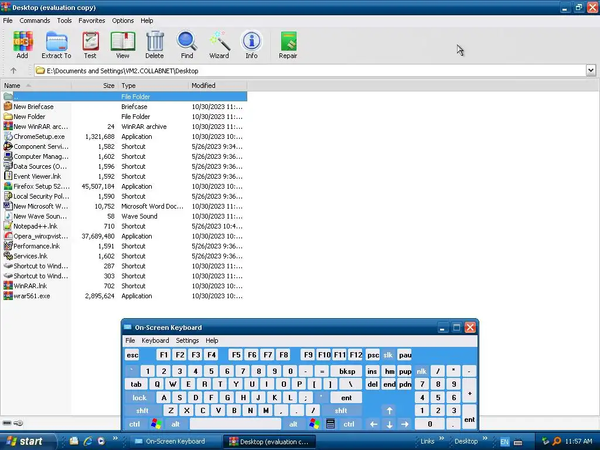Click the magnifier tray icon
This screenshot has width=600, height=450.
coord(557,441)
